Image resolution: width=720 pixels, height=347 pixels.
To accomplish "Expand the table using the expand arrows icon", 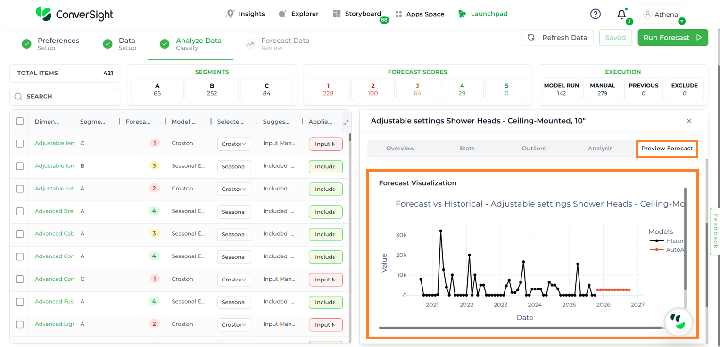I will coord(346,122).
